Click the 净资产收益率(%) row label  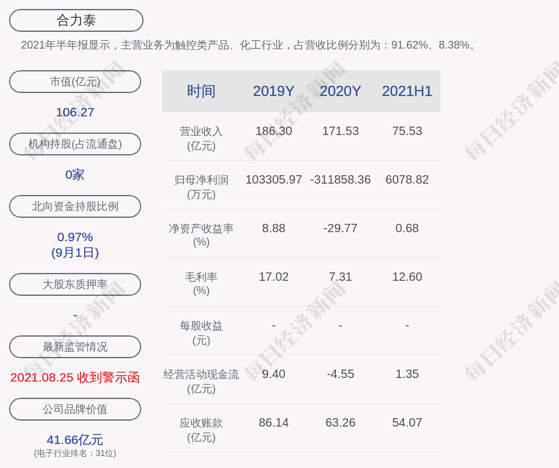[201, 235]
